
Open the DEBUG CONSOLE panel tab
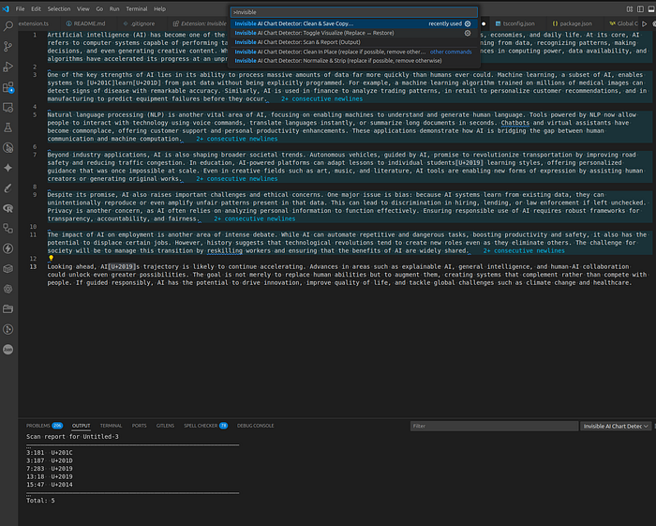(x=255, y=426)
